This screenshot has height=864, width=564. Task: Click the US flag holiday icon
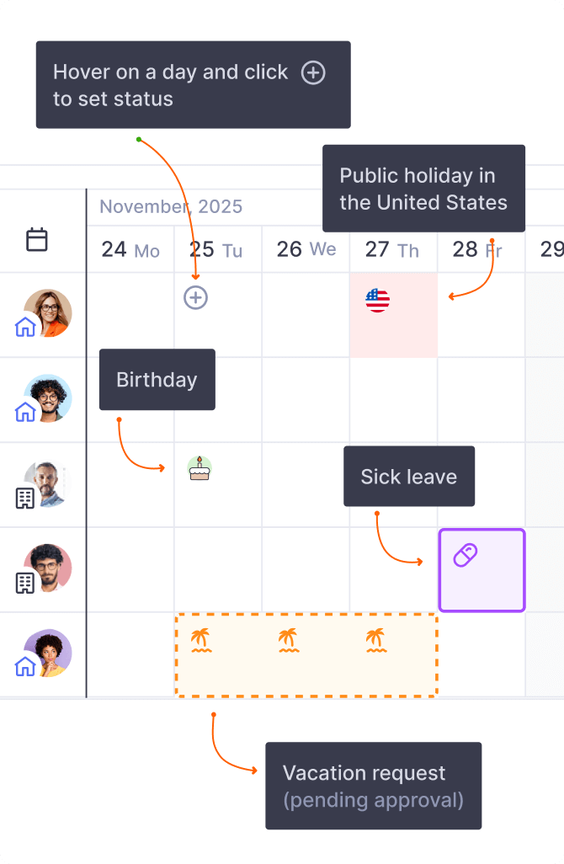377,300
